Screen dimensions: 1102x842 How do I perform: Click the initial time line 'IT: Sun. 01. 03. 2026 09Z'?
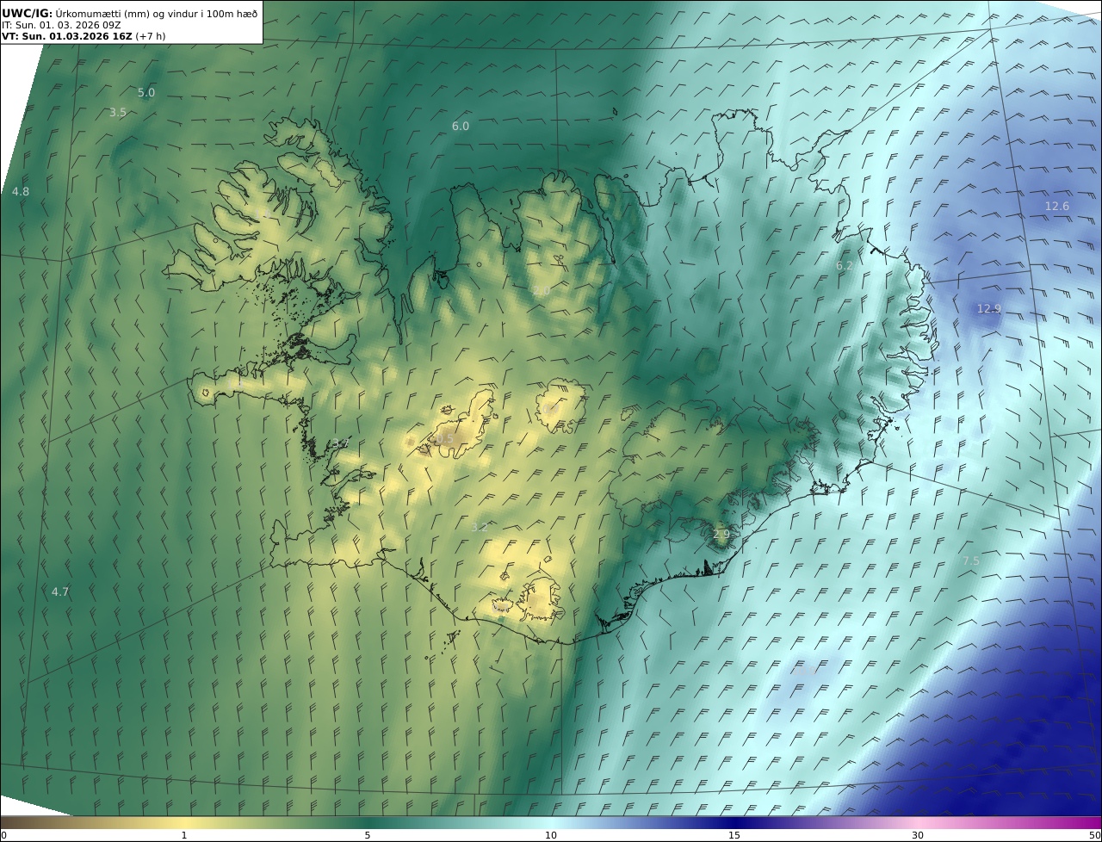point(61,25)
